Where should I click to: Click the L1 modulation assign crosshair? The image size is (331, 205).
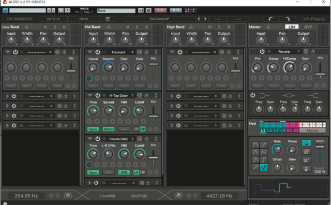pos(263,125)
